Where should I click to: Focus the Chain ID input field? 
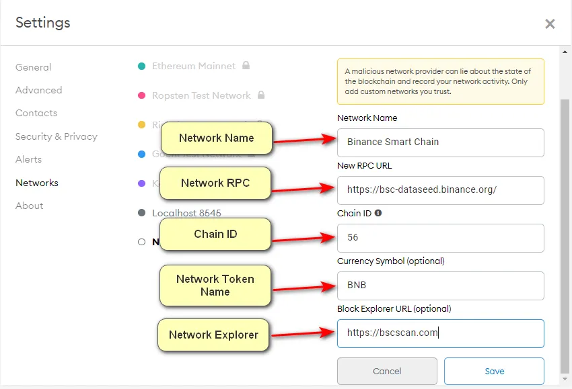(440, 238)
